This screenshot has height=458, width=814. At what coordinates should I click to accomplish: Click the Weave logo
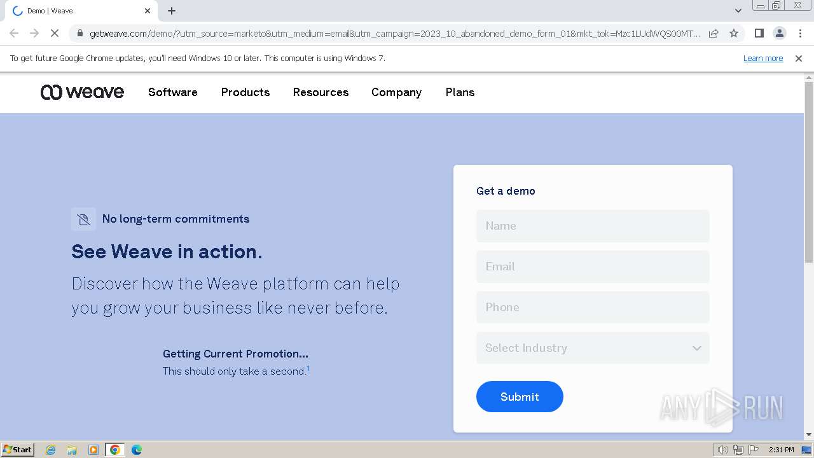[x=82, y=92]
